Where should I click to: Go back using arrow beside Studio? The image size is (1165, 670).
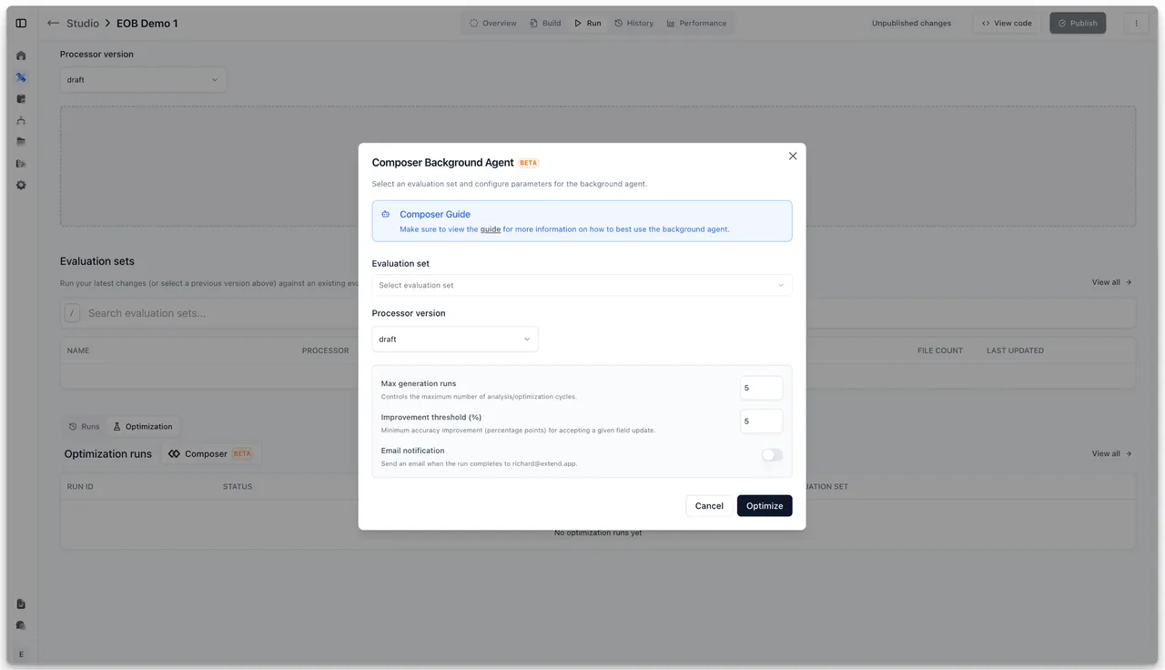[53, 23]
